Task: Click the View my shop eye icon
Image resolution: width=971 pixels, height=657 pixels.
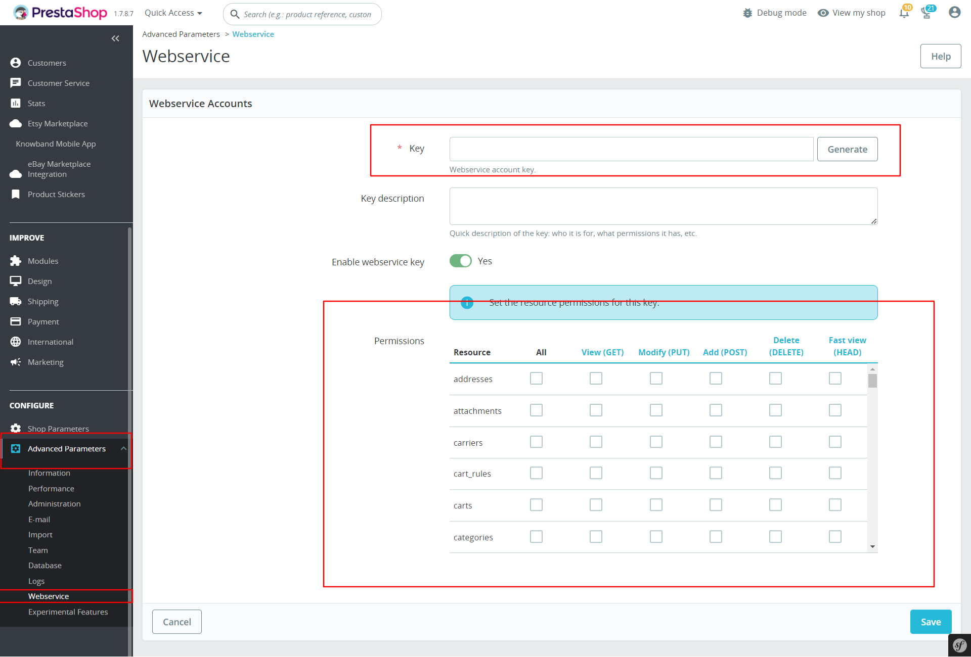Action: pos(823,13)
